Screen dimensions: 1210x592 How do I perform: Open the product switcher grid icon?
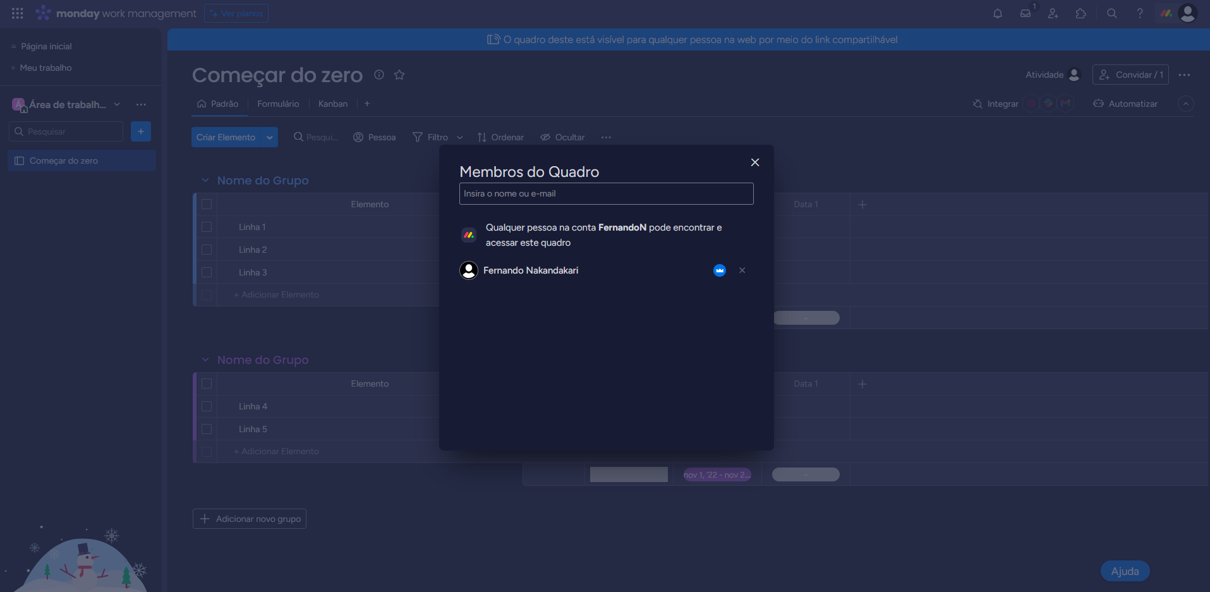[x=18, y=13]
